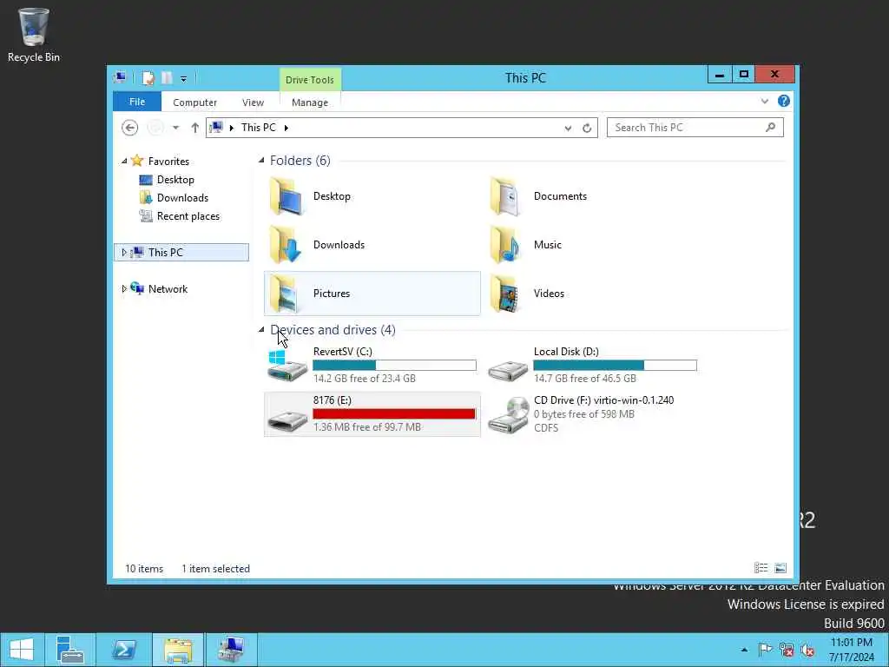The image size is (889, 667).
Task: Go up one level with Up arrow
Action: tap(194, 128)
